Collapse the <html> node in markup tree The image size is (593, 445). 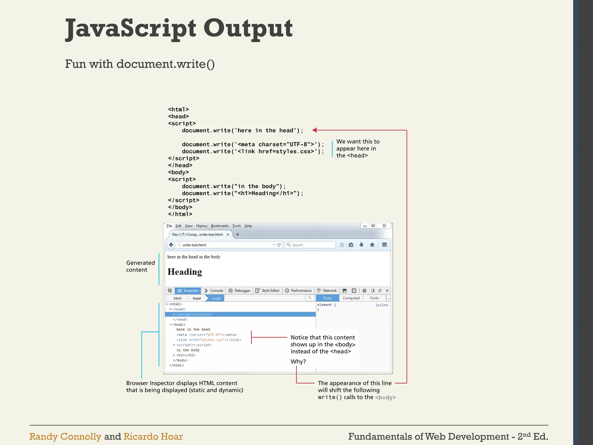coord(167,304)
